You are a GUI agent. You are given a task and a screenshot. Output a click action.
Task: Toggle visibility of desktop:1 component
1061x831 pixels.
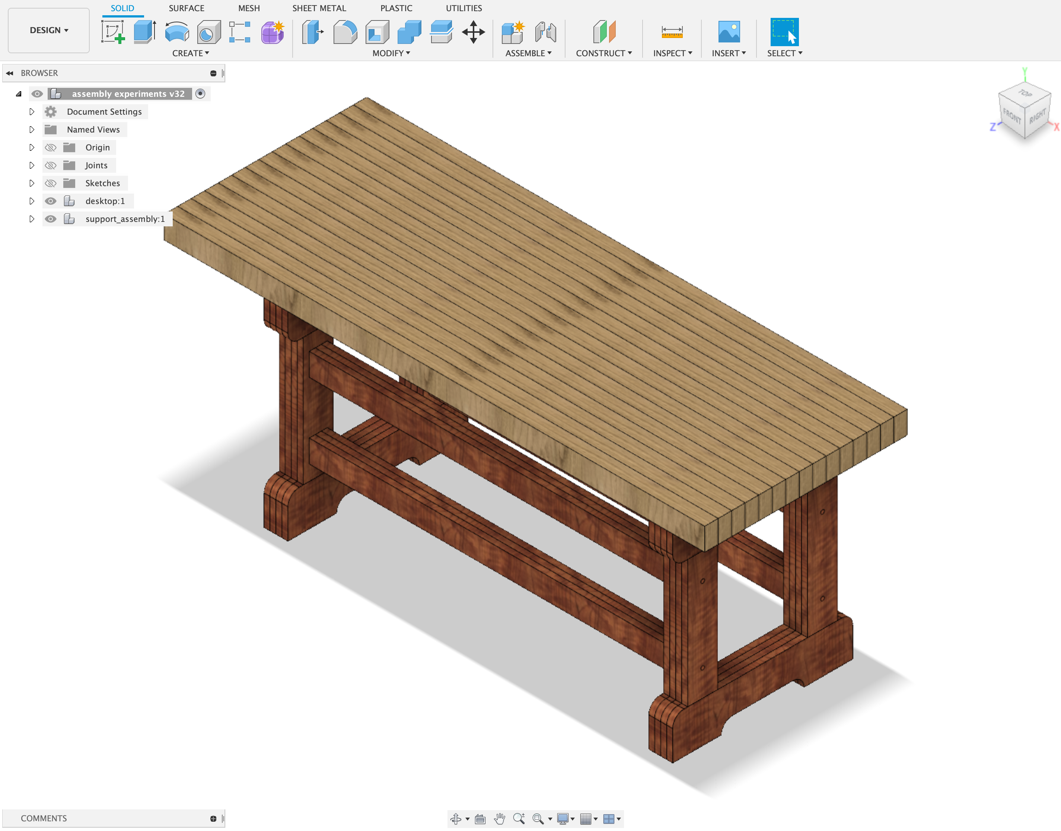[51, 200]
